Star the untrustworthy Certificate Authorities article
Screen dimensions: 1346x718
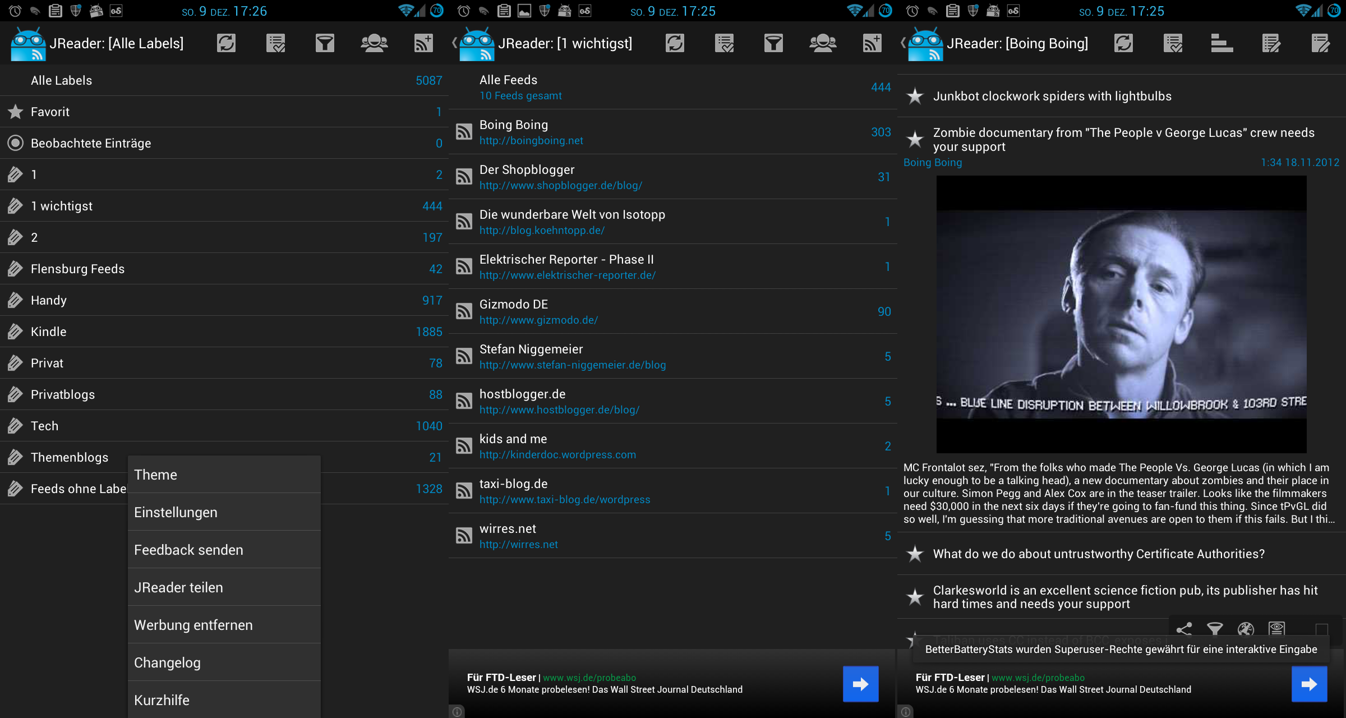tap(915, 554)
